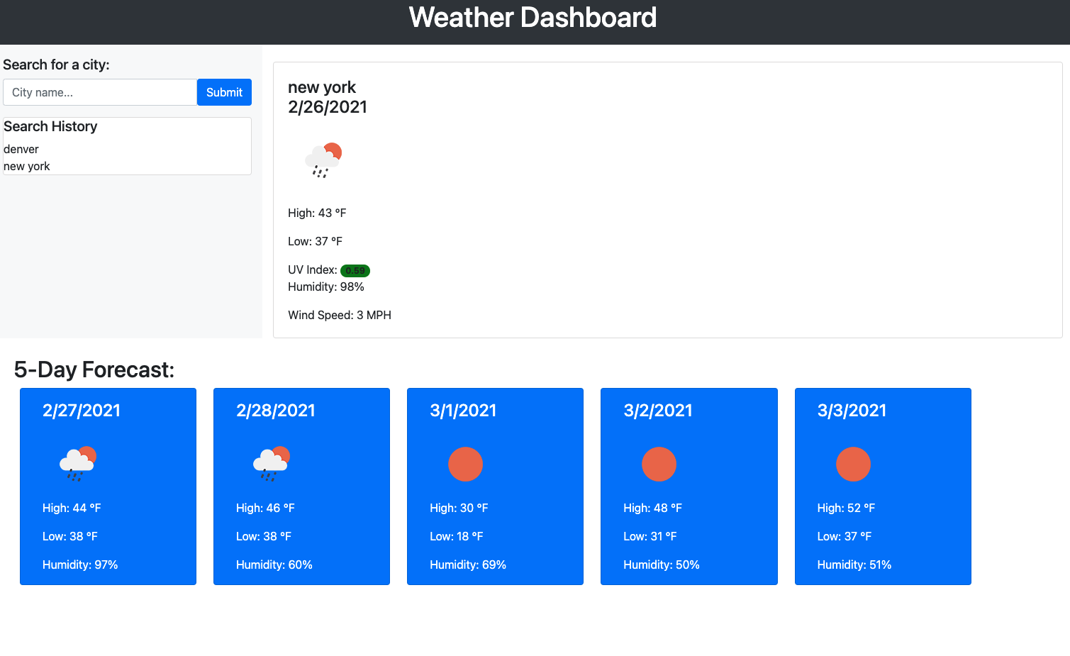Screen dimensions: 1070x656
Task: Click 'Low: 18 °F' on forecast card
Action: point(457,536)
